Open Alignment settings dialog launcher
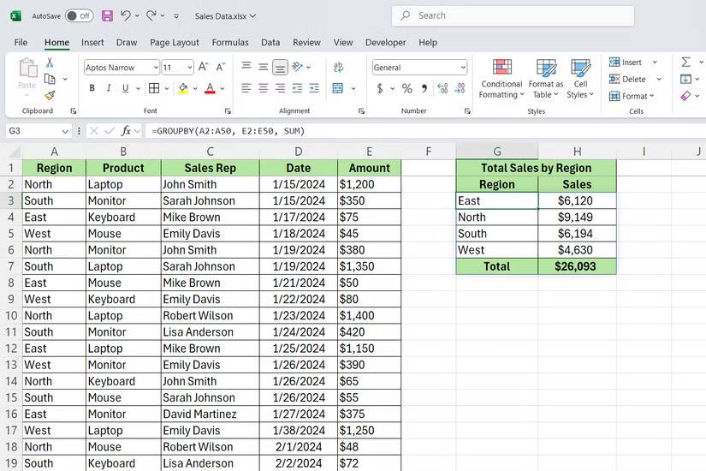The image size is (706, 471). point(361,110)
